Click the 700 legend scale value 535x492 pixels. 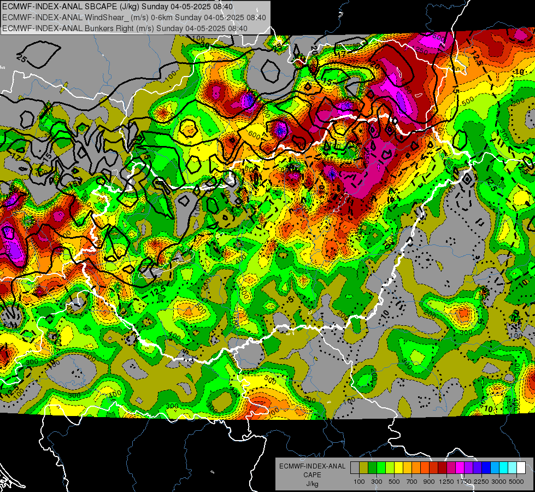pyautogui.click(x=412, y=482)
